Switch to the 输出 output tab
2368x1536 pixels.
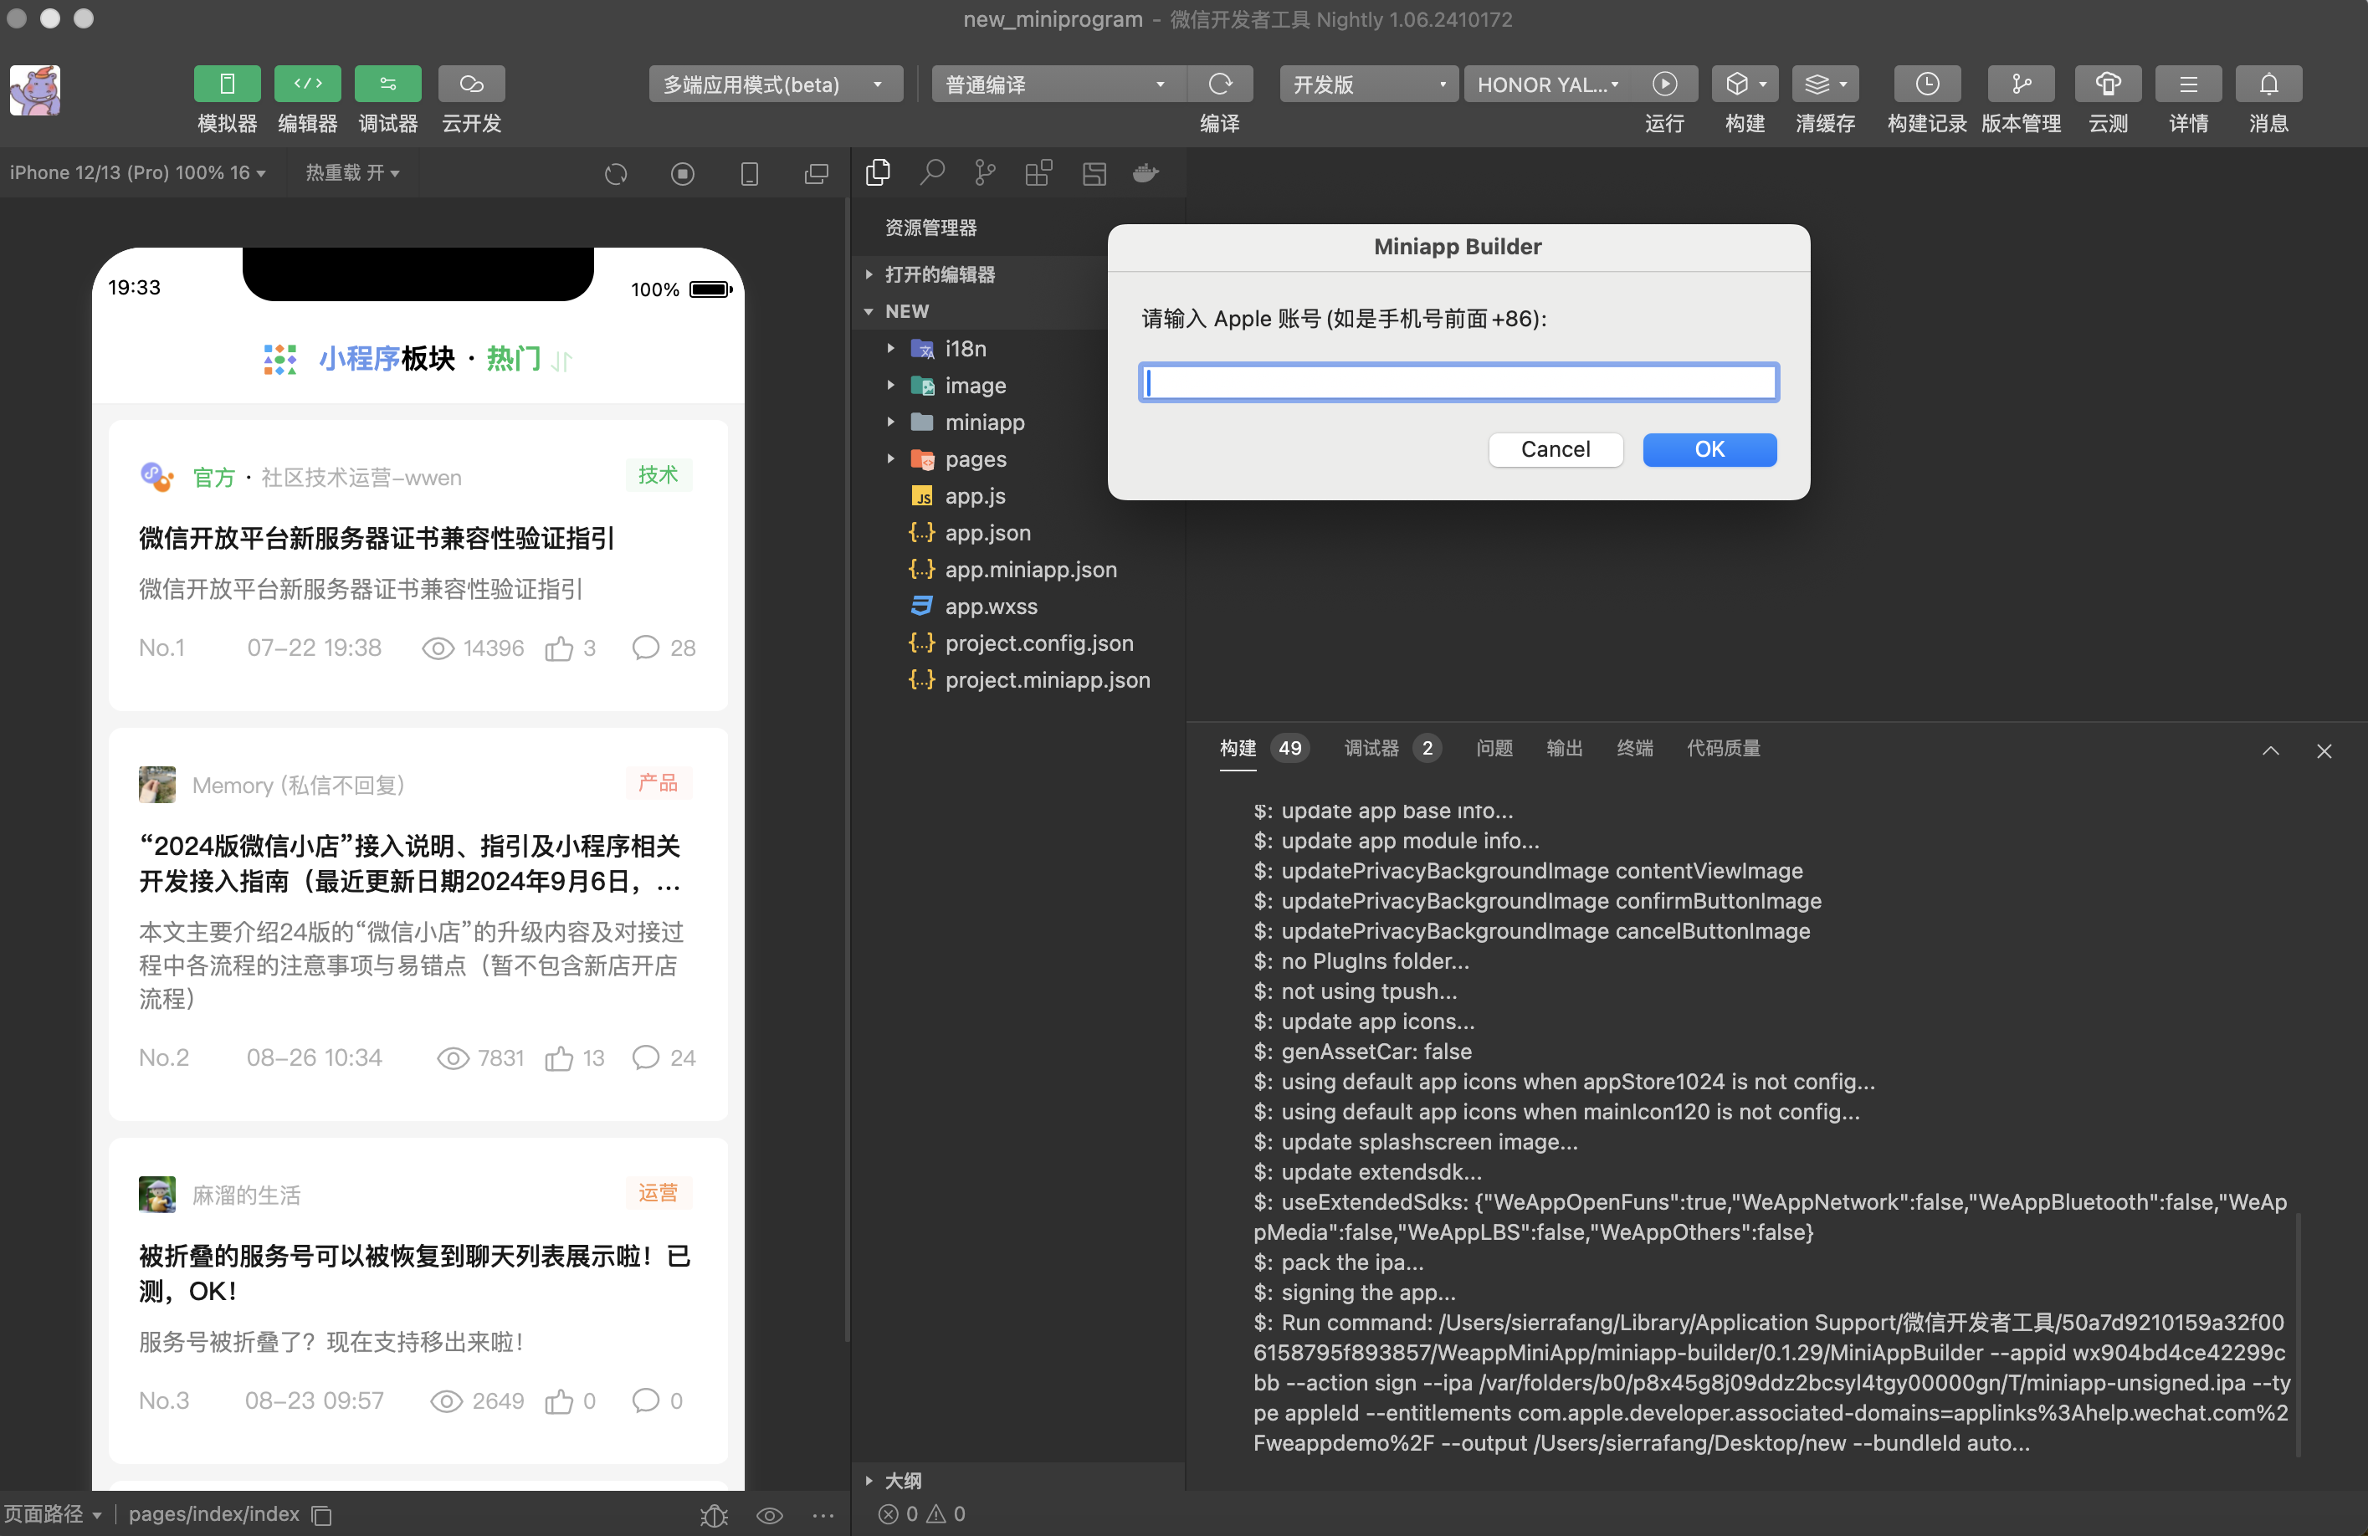1564,748
